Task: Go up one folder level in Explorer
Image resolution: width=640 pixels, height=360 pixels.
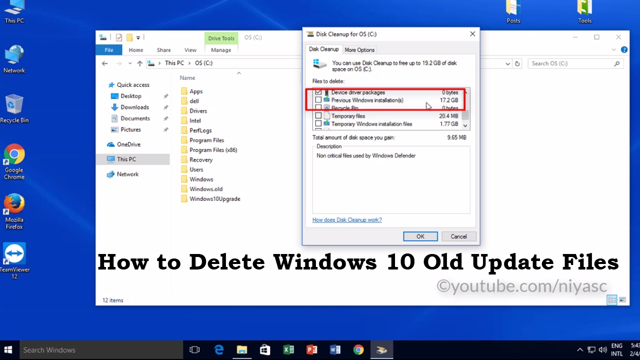Action: tap(140, 63)
